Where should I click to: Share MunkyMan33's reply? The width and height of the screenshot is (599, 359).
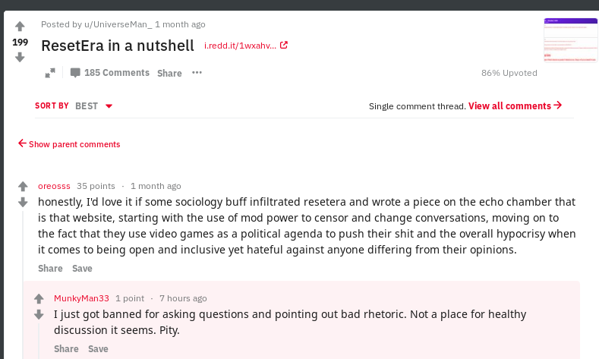pos(66,348)
